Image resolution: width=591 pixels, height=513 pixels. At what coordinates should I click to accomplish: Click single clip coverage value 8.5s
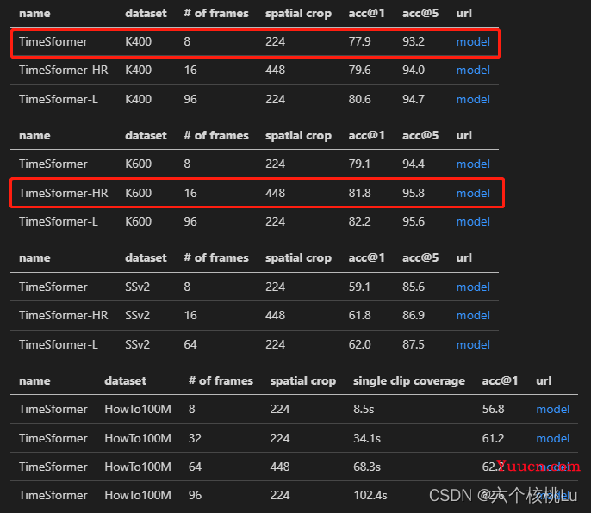point(364,409)
